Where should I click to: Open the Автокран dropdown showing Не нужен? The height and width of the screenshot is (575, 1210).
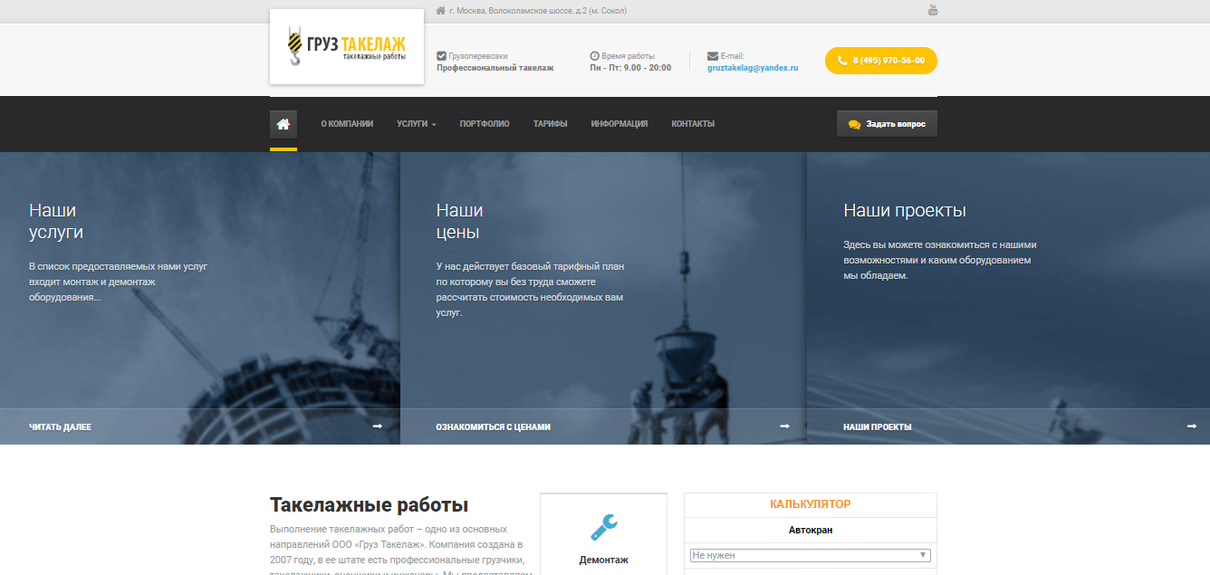(810, 555)
